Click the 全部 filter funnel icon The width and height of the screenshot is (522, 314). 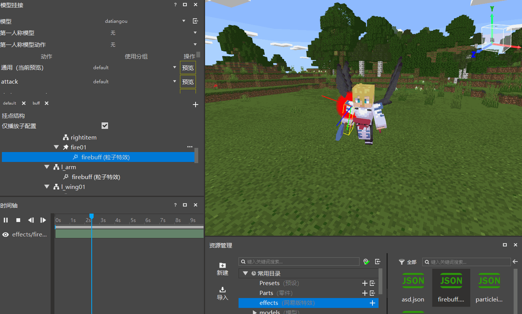point(401,262)
